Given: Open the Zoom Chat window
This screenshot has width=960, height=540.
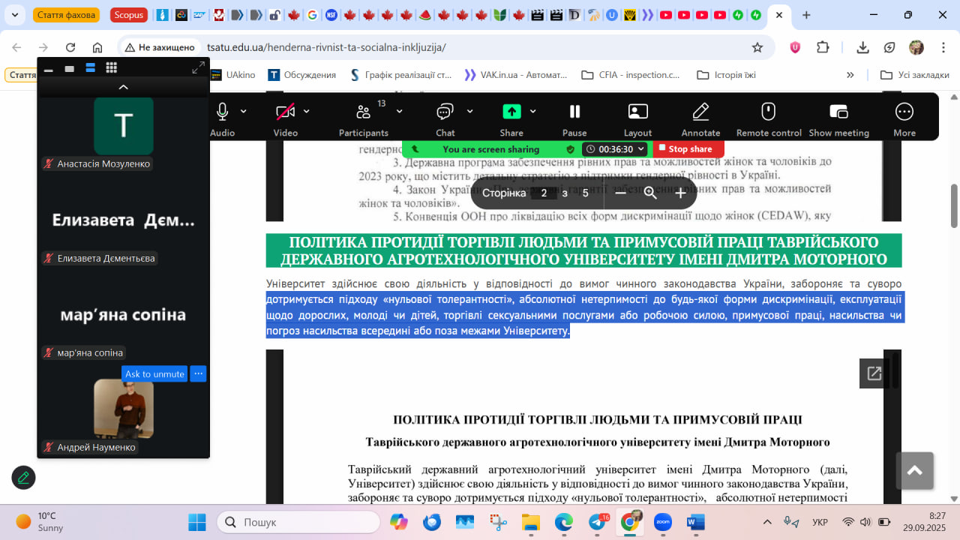Looking at the screenshot, I should click(445, 112).
